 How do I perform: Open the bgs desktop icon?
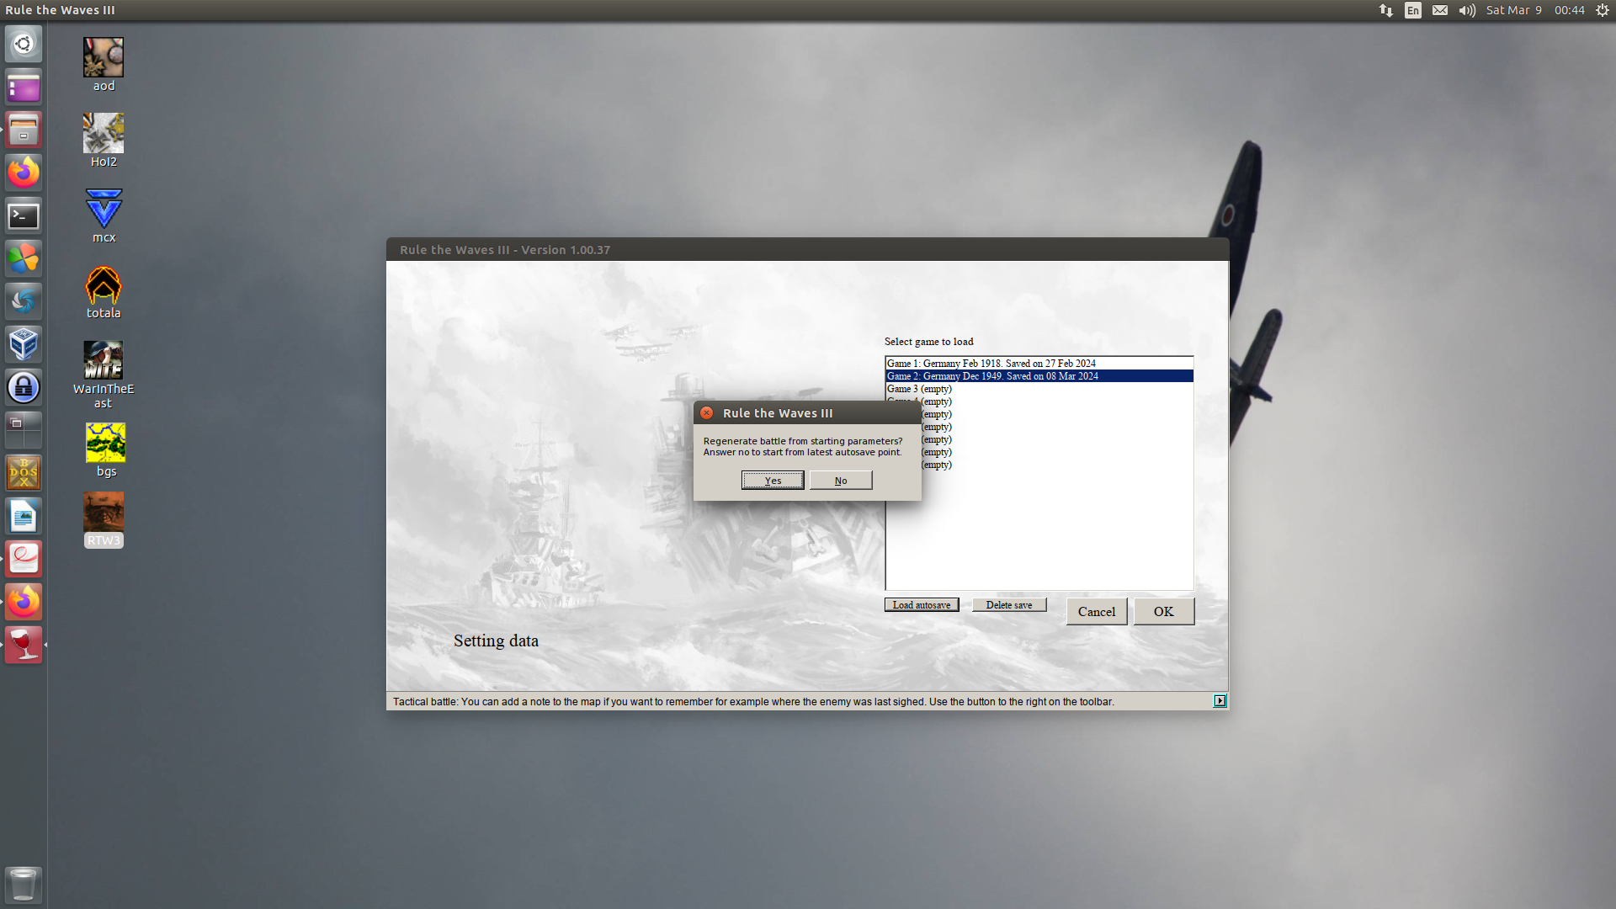click(x=105, y=450)
